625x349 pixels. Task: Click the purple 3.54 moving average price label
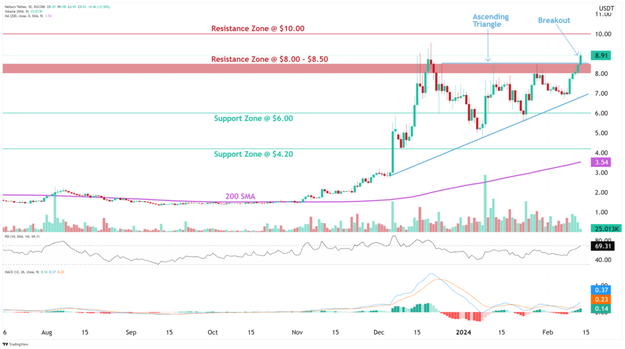(x=602, y=163)
